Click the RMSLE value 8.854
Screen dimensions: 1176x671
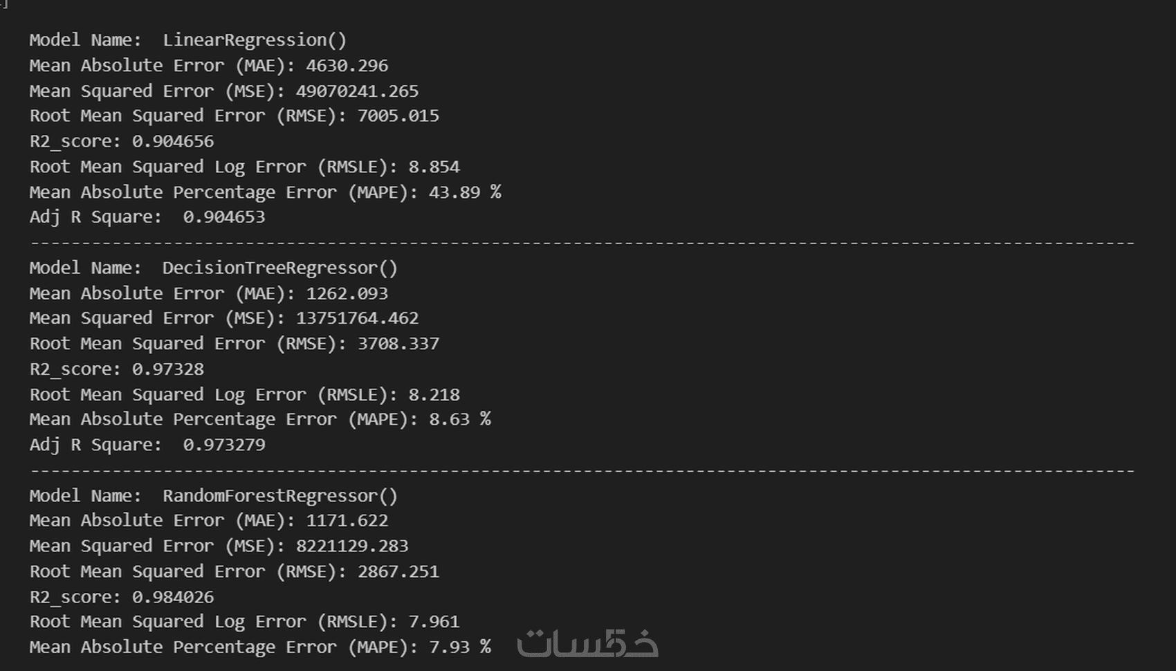(x=434, y=167)
